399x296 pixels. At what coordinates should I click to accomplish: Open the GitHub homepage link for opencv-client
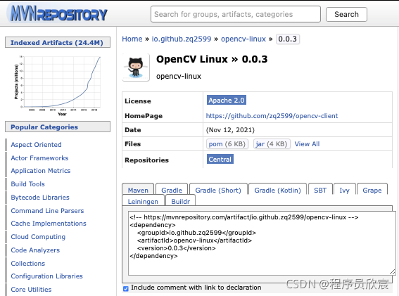pyautogui.click(x=272, y=116)
